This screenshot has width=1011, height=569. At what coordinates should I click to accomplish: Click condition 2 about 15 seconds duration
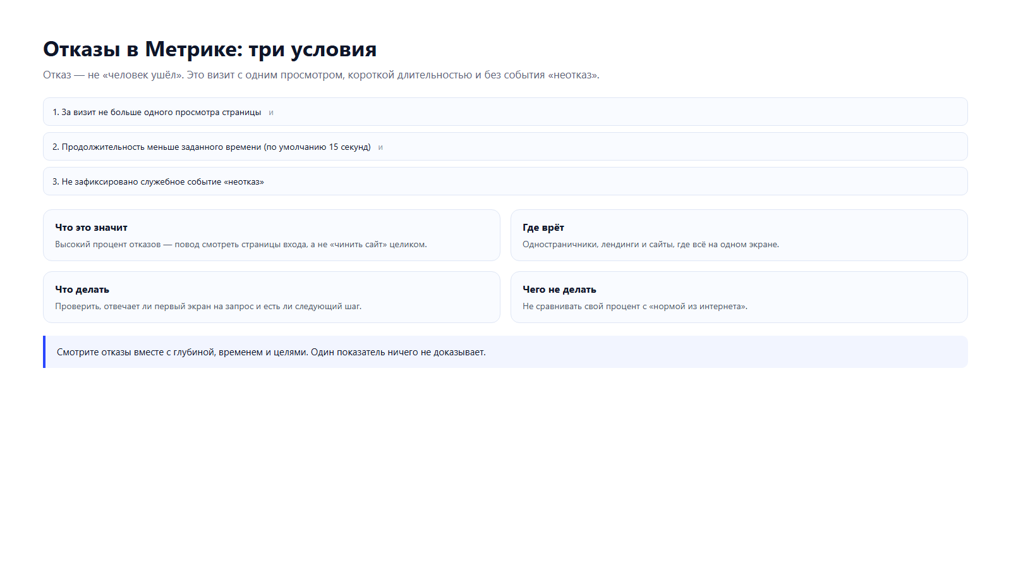(x=505, y=147)
